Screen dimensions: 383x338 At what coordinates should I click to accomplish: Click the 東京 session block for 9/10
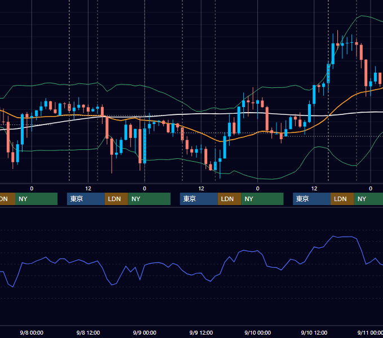click(311, 199)
